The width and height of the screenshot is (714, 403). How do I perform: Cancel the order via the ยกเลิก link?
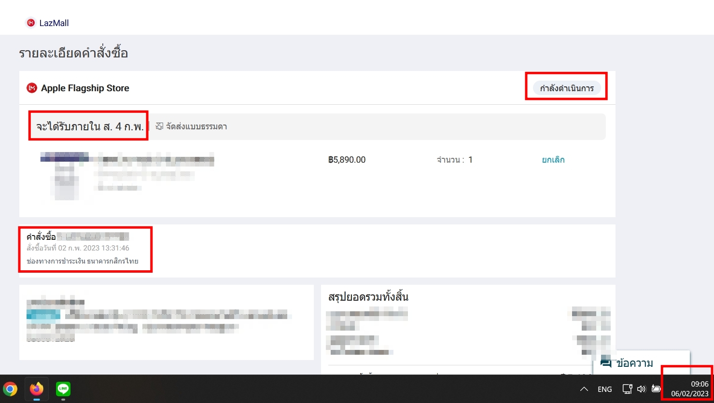click(x=553, y=160)
